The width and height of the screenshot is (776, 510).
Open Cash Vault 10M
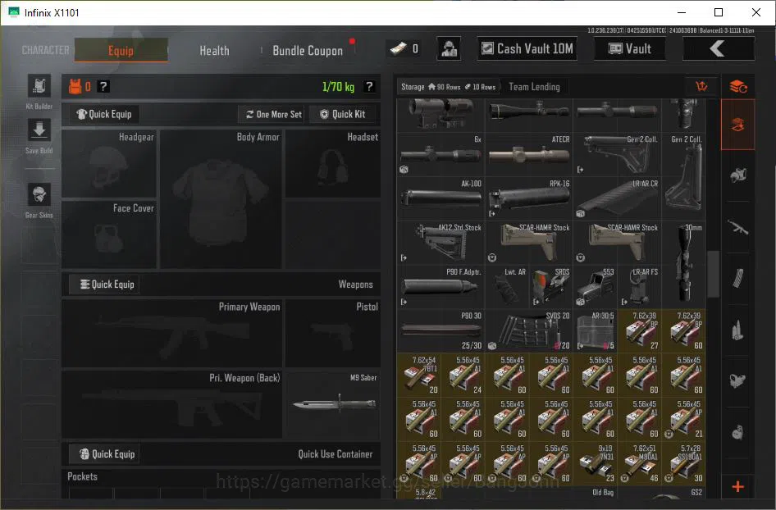coord(527,48)
